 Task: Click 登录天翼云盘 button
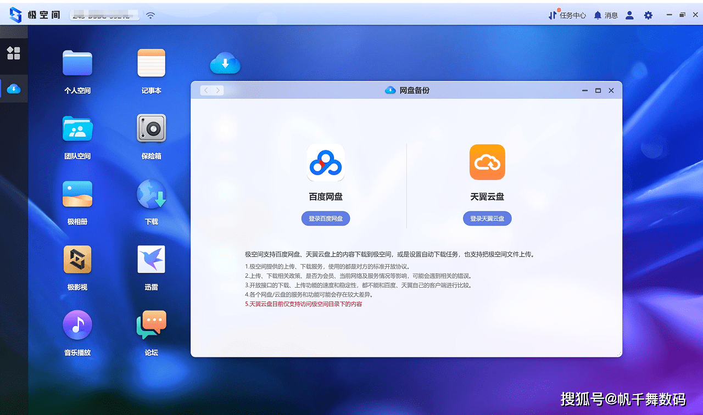487,218
